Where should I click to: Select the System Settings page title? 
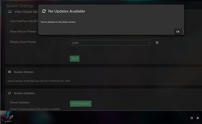coord(20,6)
